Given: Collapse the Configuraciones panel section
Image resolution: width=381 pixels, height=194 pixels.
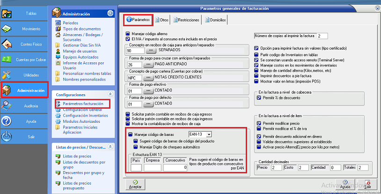Looking at the screenshot, I should coord(110,94).
